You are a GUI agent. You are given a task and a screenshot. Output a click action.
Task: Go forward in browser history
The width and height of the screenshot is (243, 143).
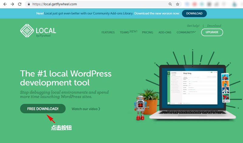click(x=12, y=4)
